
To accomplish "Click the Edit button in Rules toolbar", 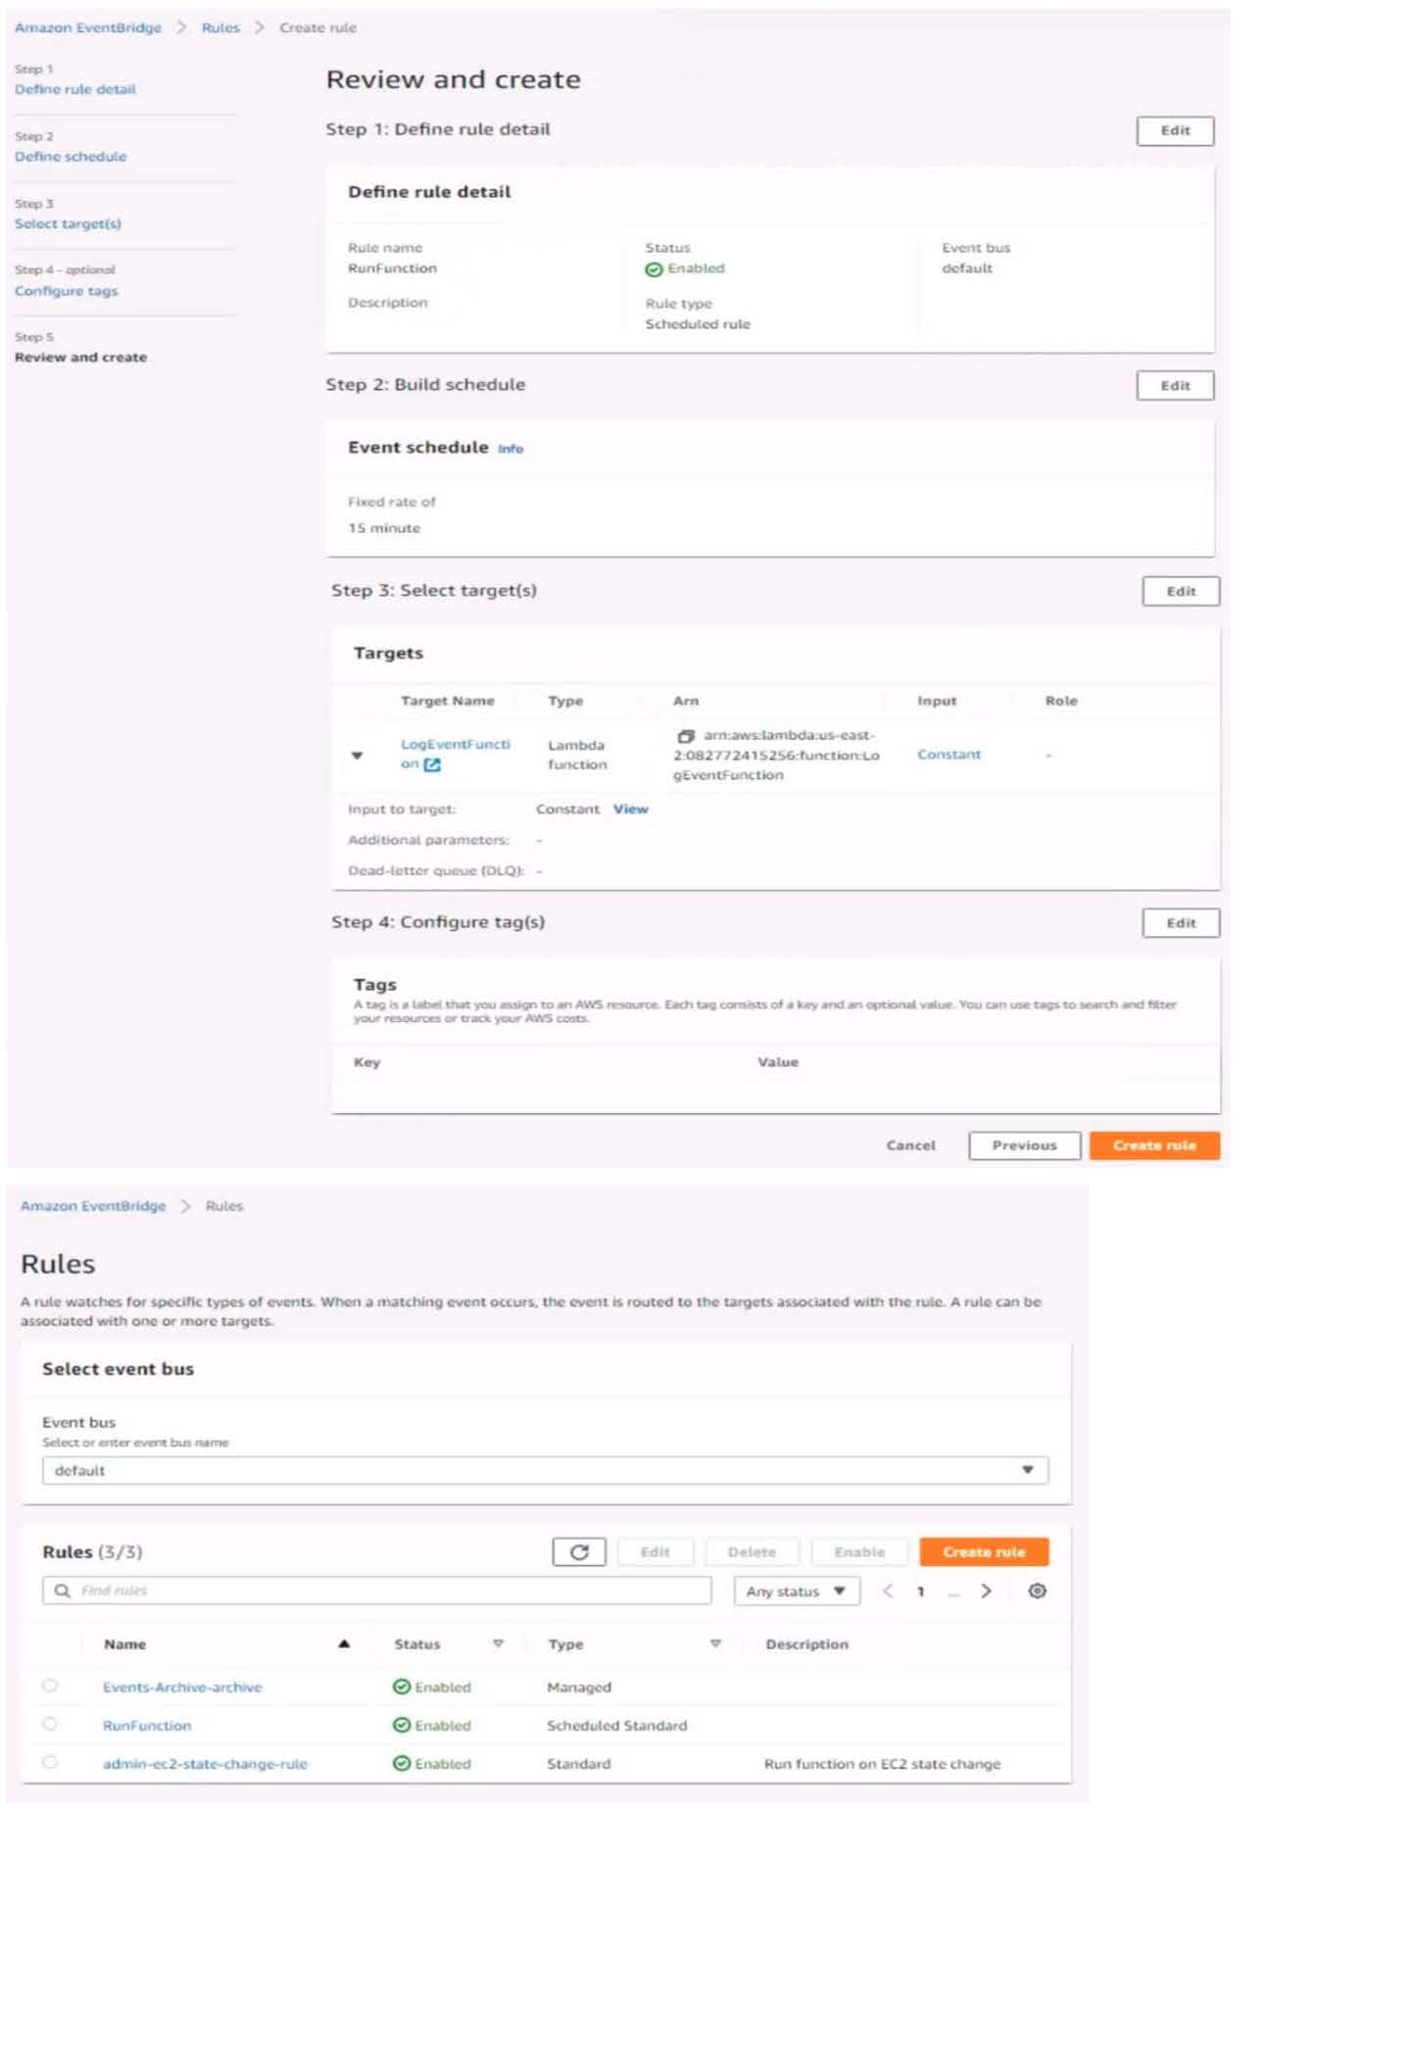I will click(x=655, y=1552).
